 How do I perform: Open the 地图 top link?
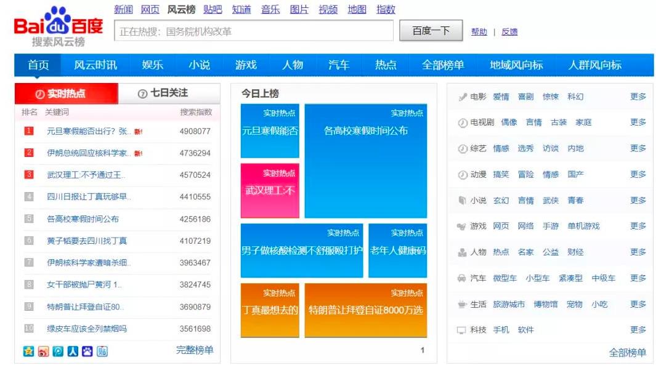tap(357, 9)
